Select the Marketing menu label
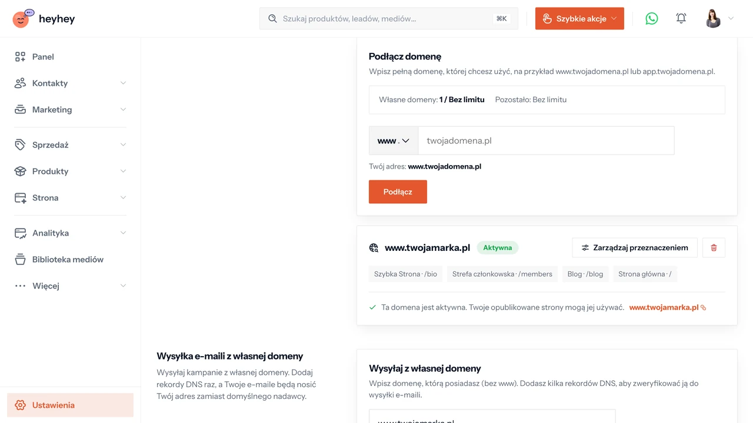 [52, 110]
